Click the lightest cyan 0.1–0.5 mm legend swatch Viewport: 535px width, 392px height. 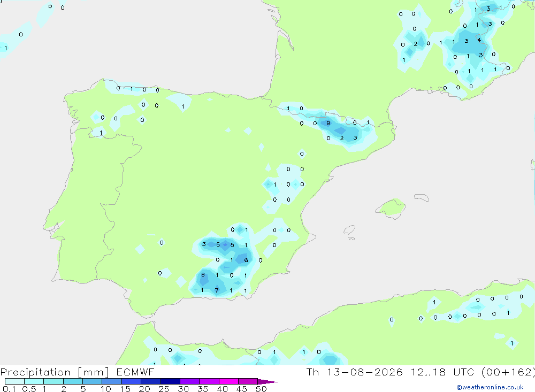(14, 381)
